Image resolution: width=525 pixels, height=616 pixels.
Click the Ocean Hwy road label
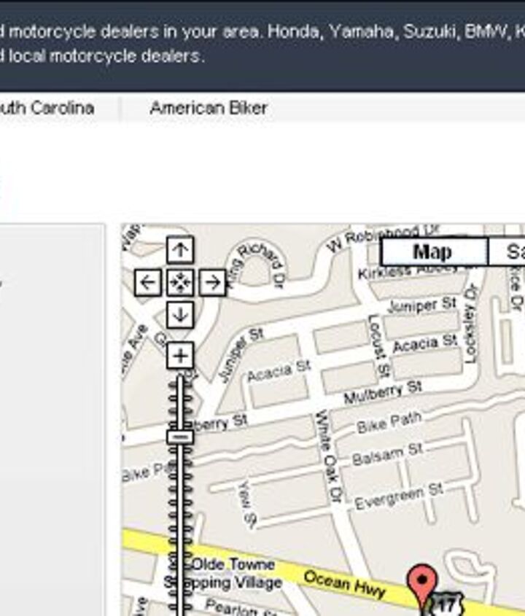[x=344, y=584]
